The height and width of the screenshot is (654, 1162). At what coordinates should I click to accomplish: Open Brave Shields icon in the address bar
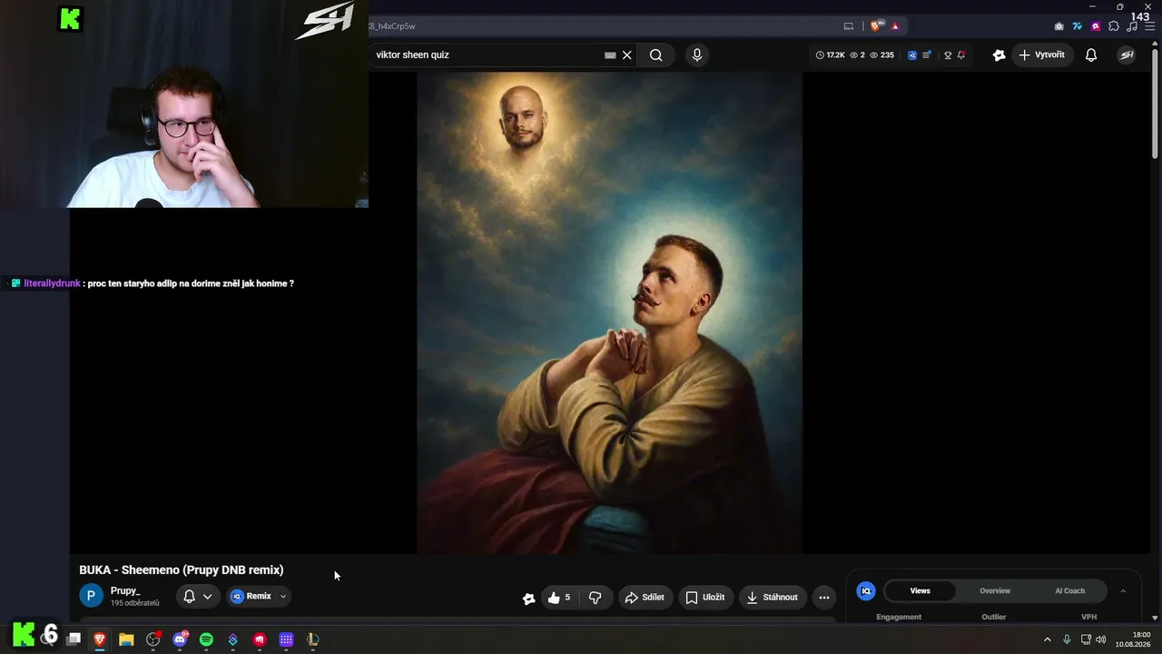[x=876, y=26]
